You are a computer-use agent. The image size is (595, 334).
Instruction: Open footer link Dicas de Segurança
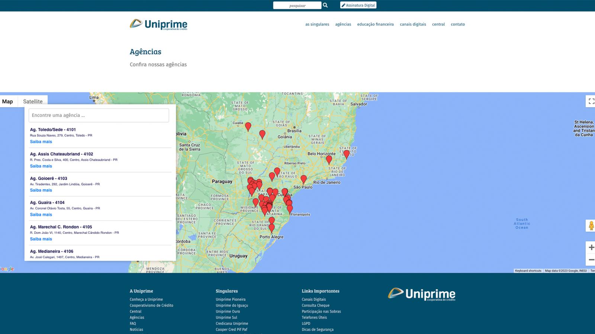(318, 330)
